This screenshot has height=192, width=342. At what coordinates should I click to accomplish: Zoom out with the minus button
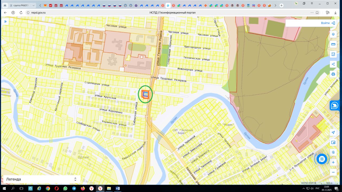coord(333,172)
